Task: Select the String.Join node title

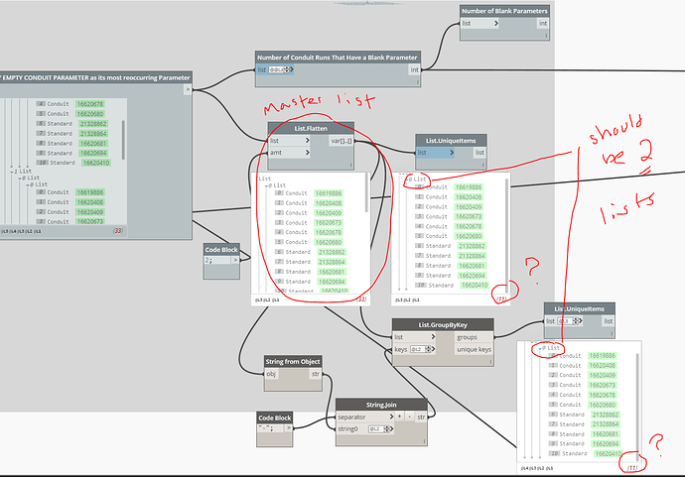Action: [381, 405]
